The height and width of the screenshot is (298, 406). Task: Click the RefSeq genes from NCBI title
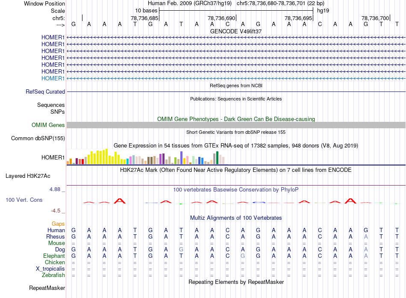pyautogui.click(x=236, y=86)
